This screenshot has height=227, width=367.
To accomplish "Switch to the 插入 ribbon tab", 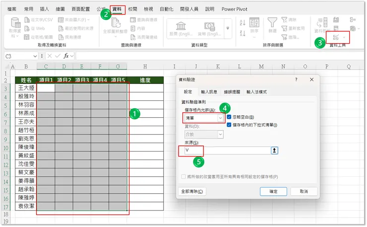I will (x=44, y=9).
